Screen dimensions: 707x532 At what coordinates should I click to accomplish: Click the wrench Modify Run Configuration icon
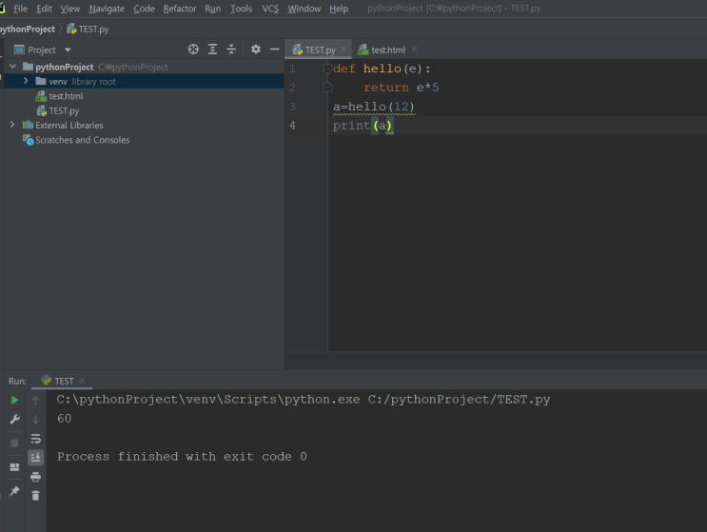[x=14, y=420]
